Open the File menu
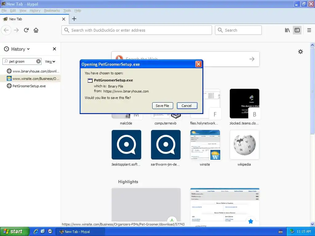 coord(4,10)
